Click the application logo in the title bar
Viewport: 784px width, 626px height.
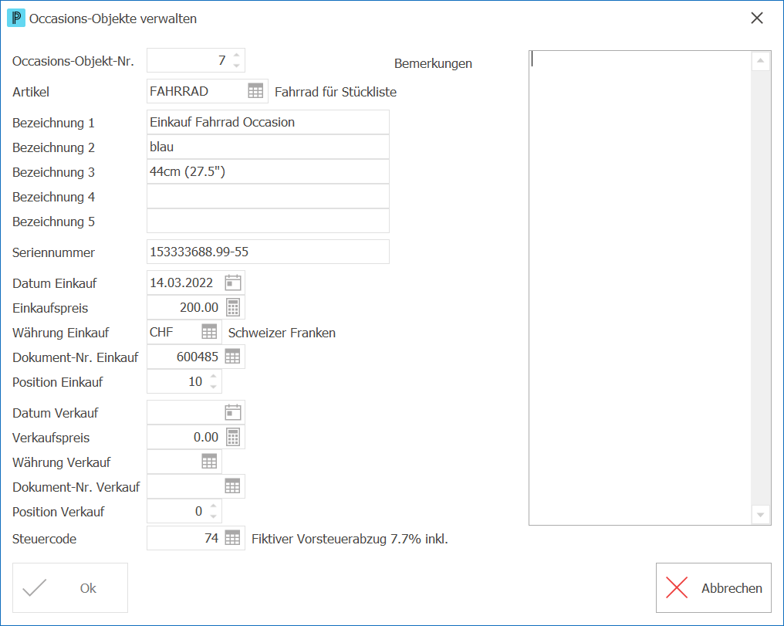tap(16, 19)
